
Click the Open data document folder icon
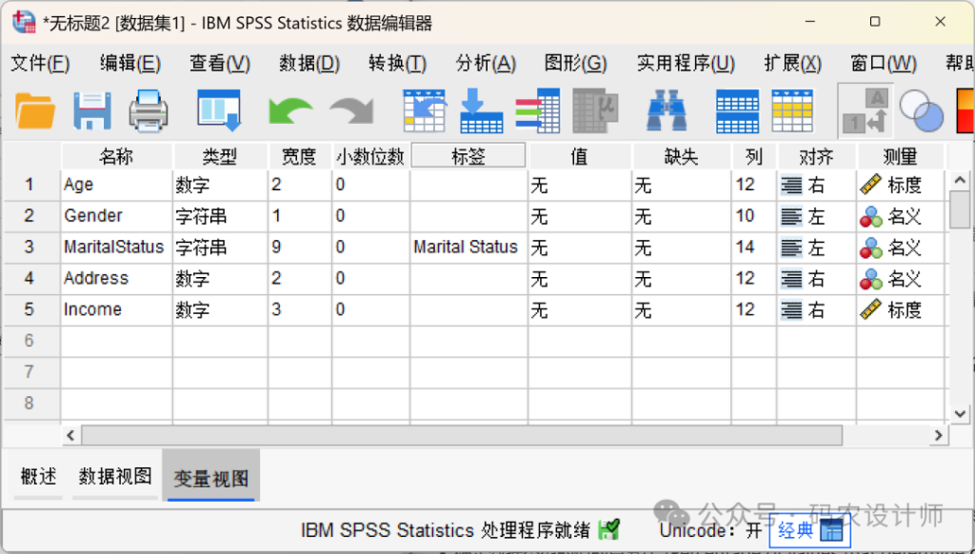35,110
